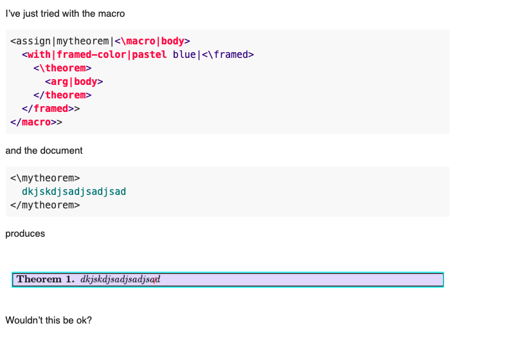The image size is (517, 337).
Task: Click the closing /theorem tag
Action: [62, 95]
